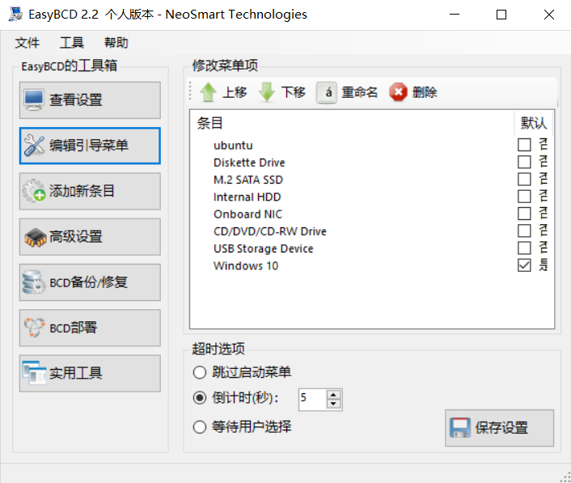Click the 默认 column header
This screenshot has height=483, width=571.
(533, 123)
